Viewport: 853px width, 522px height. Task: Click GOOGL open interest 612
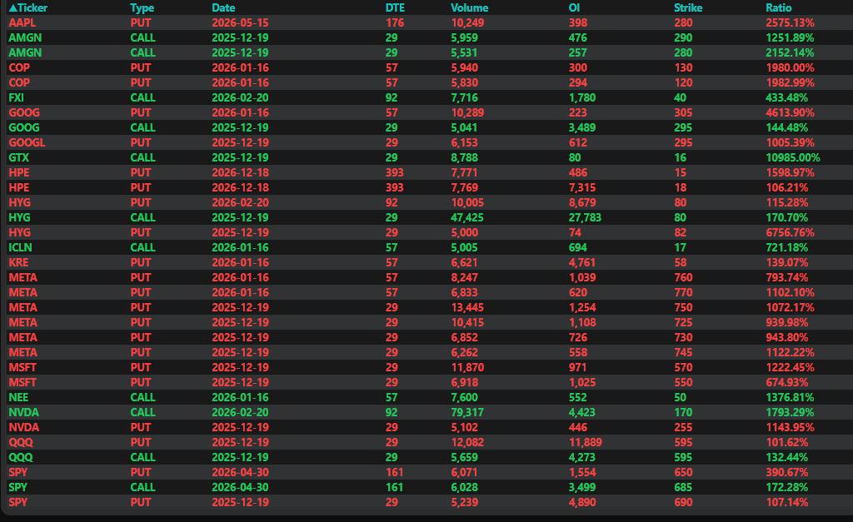click(x=578, y=142)
